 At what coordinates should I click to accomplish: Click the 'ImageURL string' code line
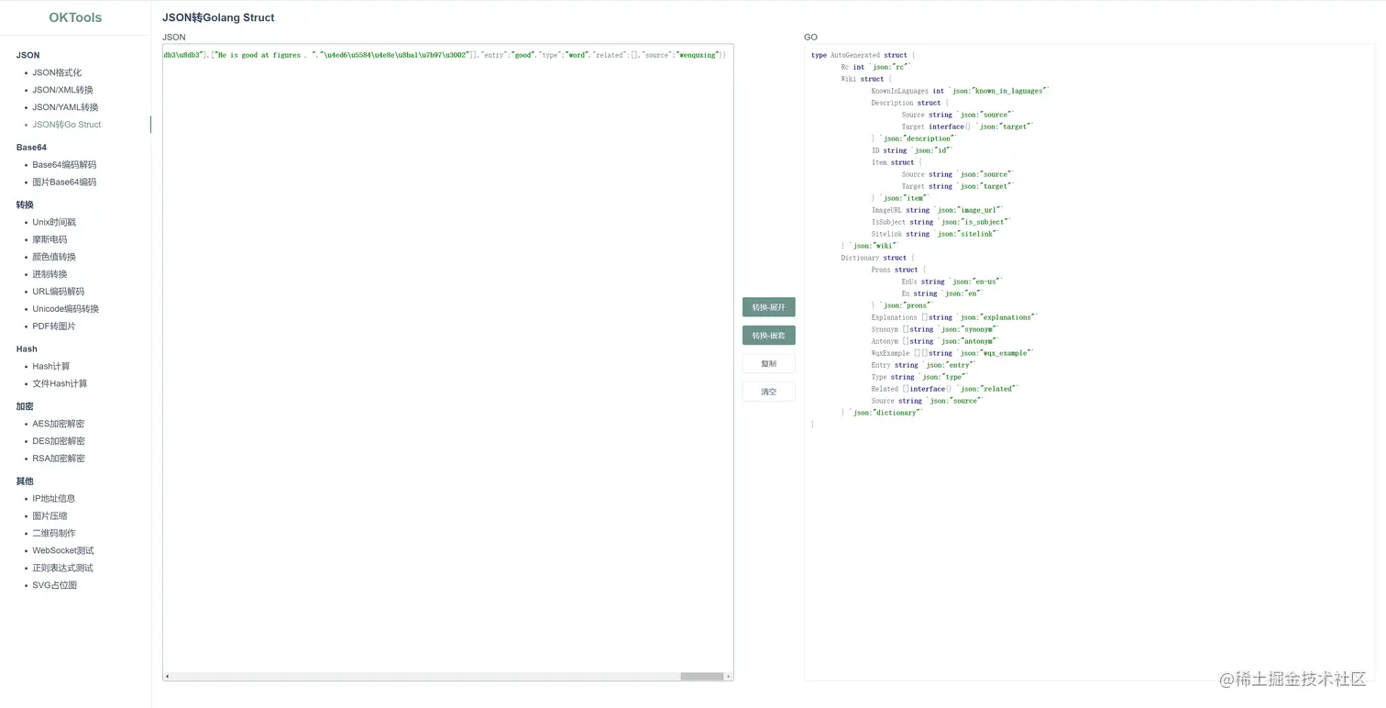(x=935, y=210)
